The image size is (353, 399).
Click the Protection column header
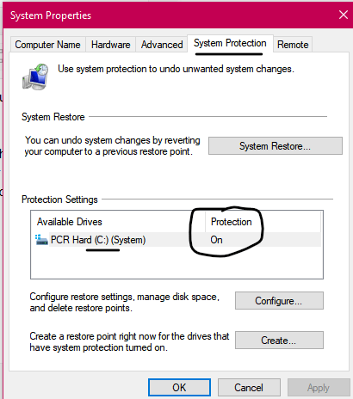coord(263,222)
